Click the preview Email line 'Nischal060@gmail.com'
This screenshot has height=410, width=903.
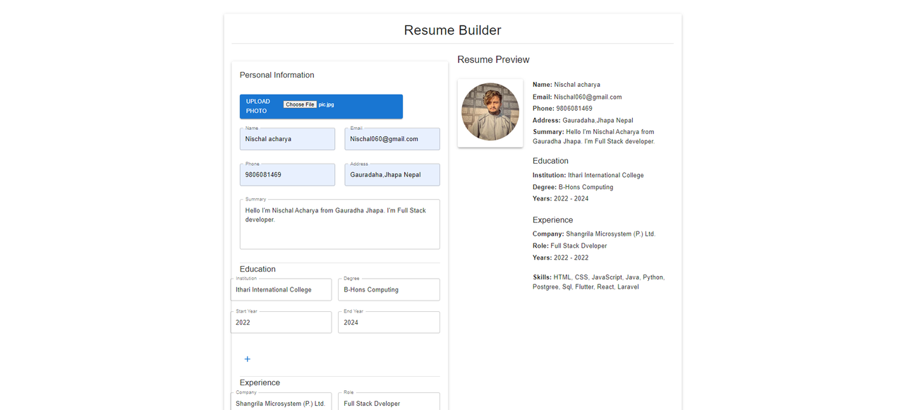pyautogui.click(x=577, y=97)
